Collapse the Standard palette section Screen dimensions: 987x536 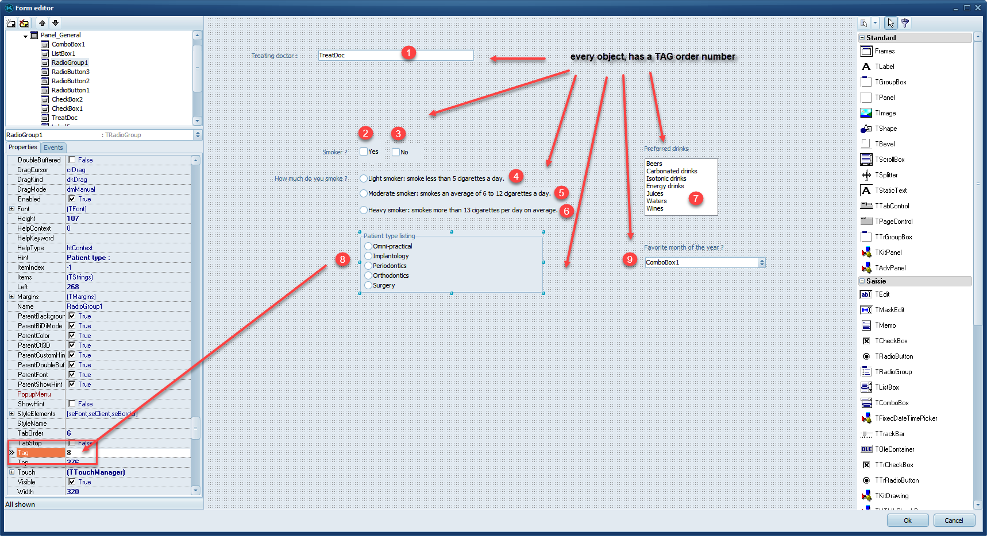coord(862,38)
